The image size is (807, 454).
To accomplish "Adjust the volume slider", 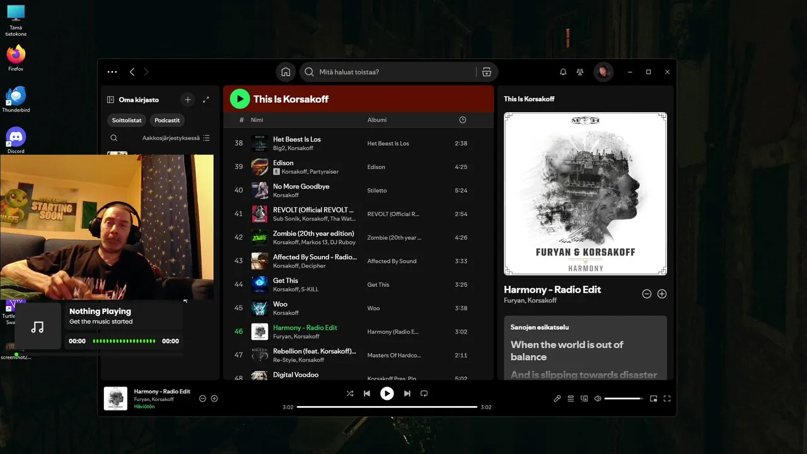I will pyautogui.click(x=624, y=399).
